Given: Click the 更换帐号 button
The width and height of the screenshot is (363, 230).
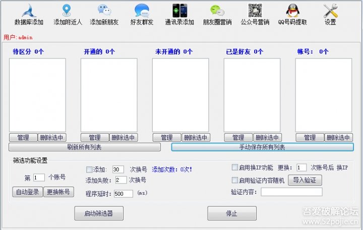Looking at the screenshot, I should [58, 192].
